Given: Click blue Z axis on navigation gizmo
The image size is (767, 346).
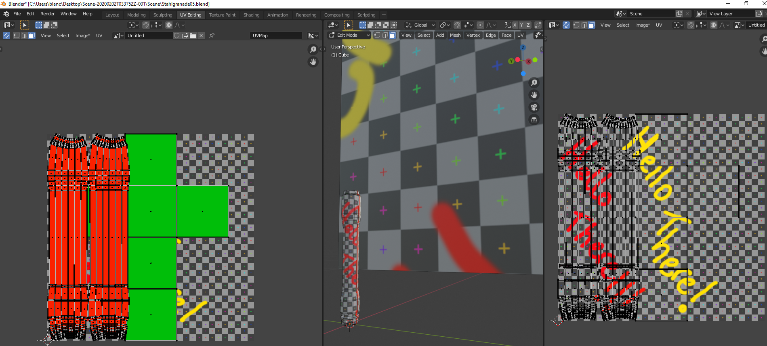Looking at the screenshot, I should click(x=523, y=48).
